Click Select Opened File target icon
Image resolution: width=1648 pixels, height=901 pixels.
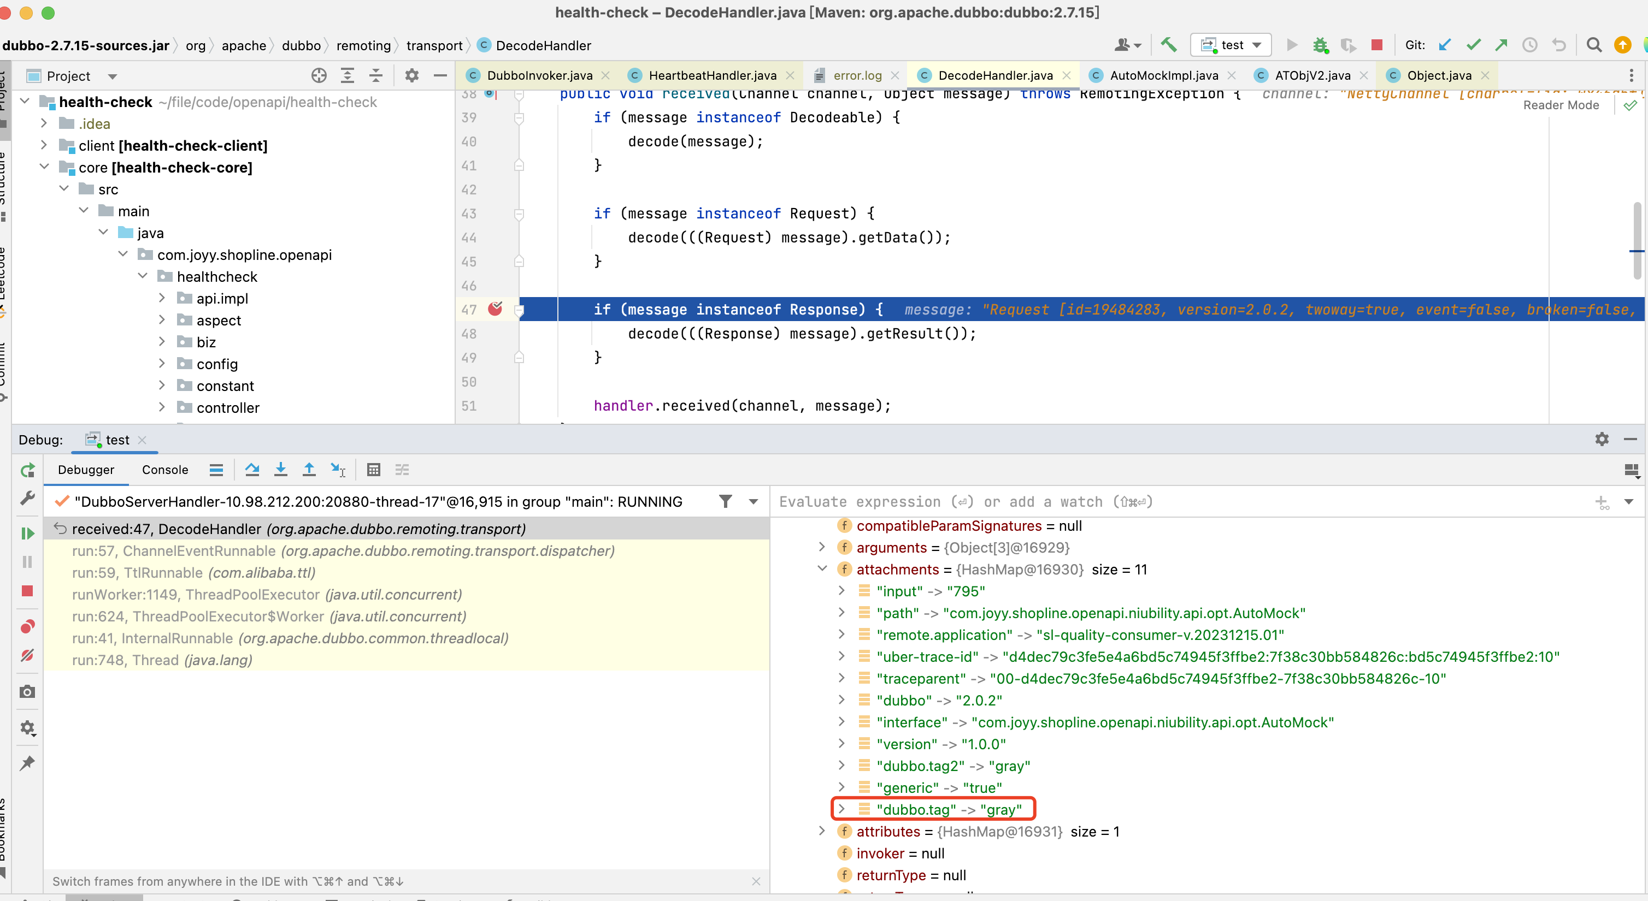[319, 75]
